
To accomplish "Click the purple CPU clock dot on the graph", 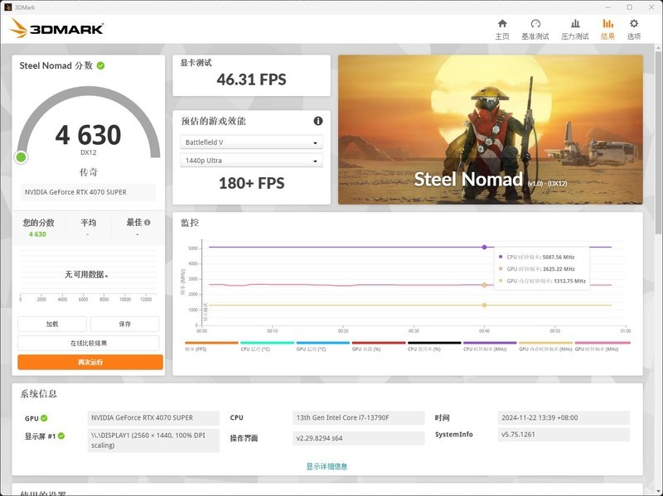I will coord(486,246).
